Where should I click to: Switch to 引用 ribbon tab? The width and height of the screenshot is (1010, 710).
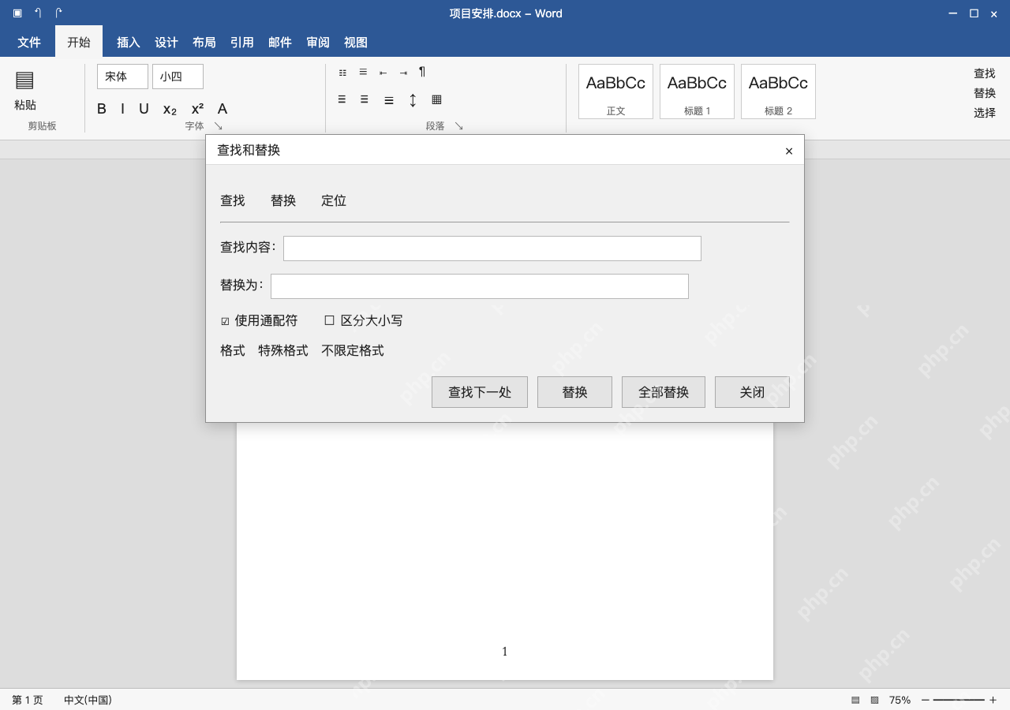[x=242, y=42]
